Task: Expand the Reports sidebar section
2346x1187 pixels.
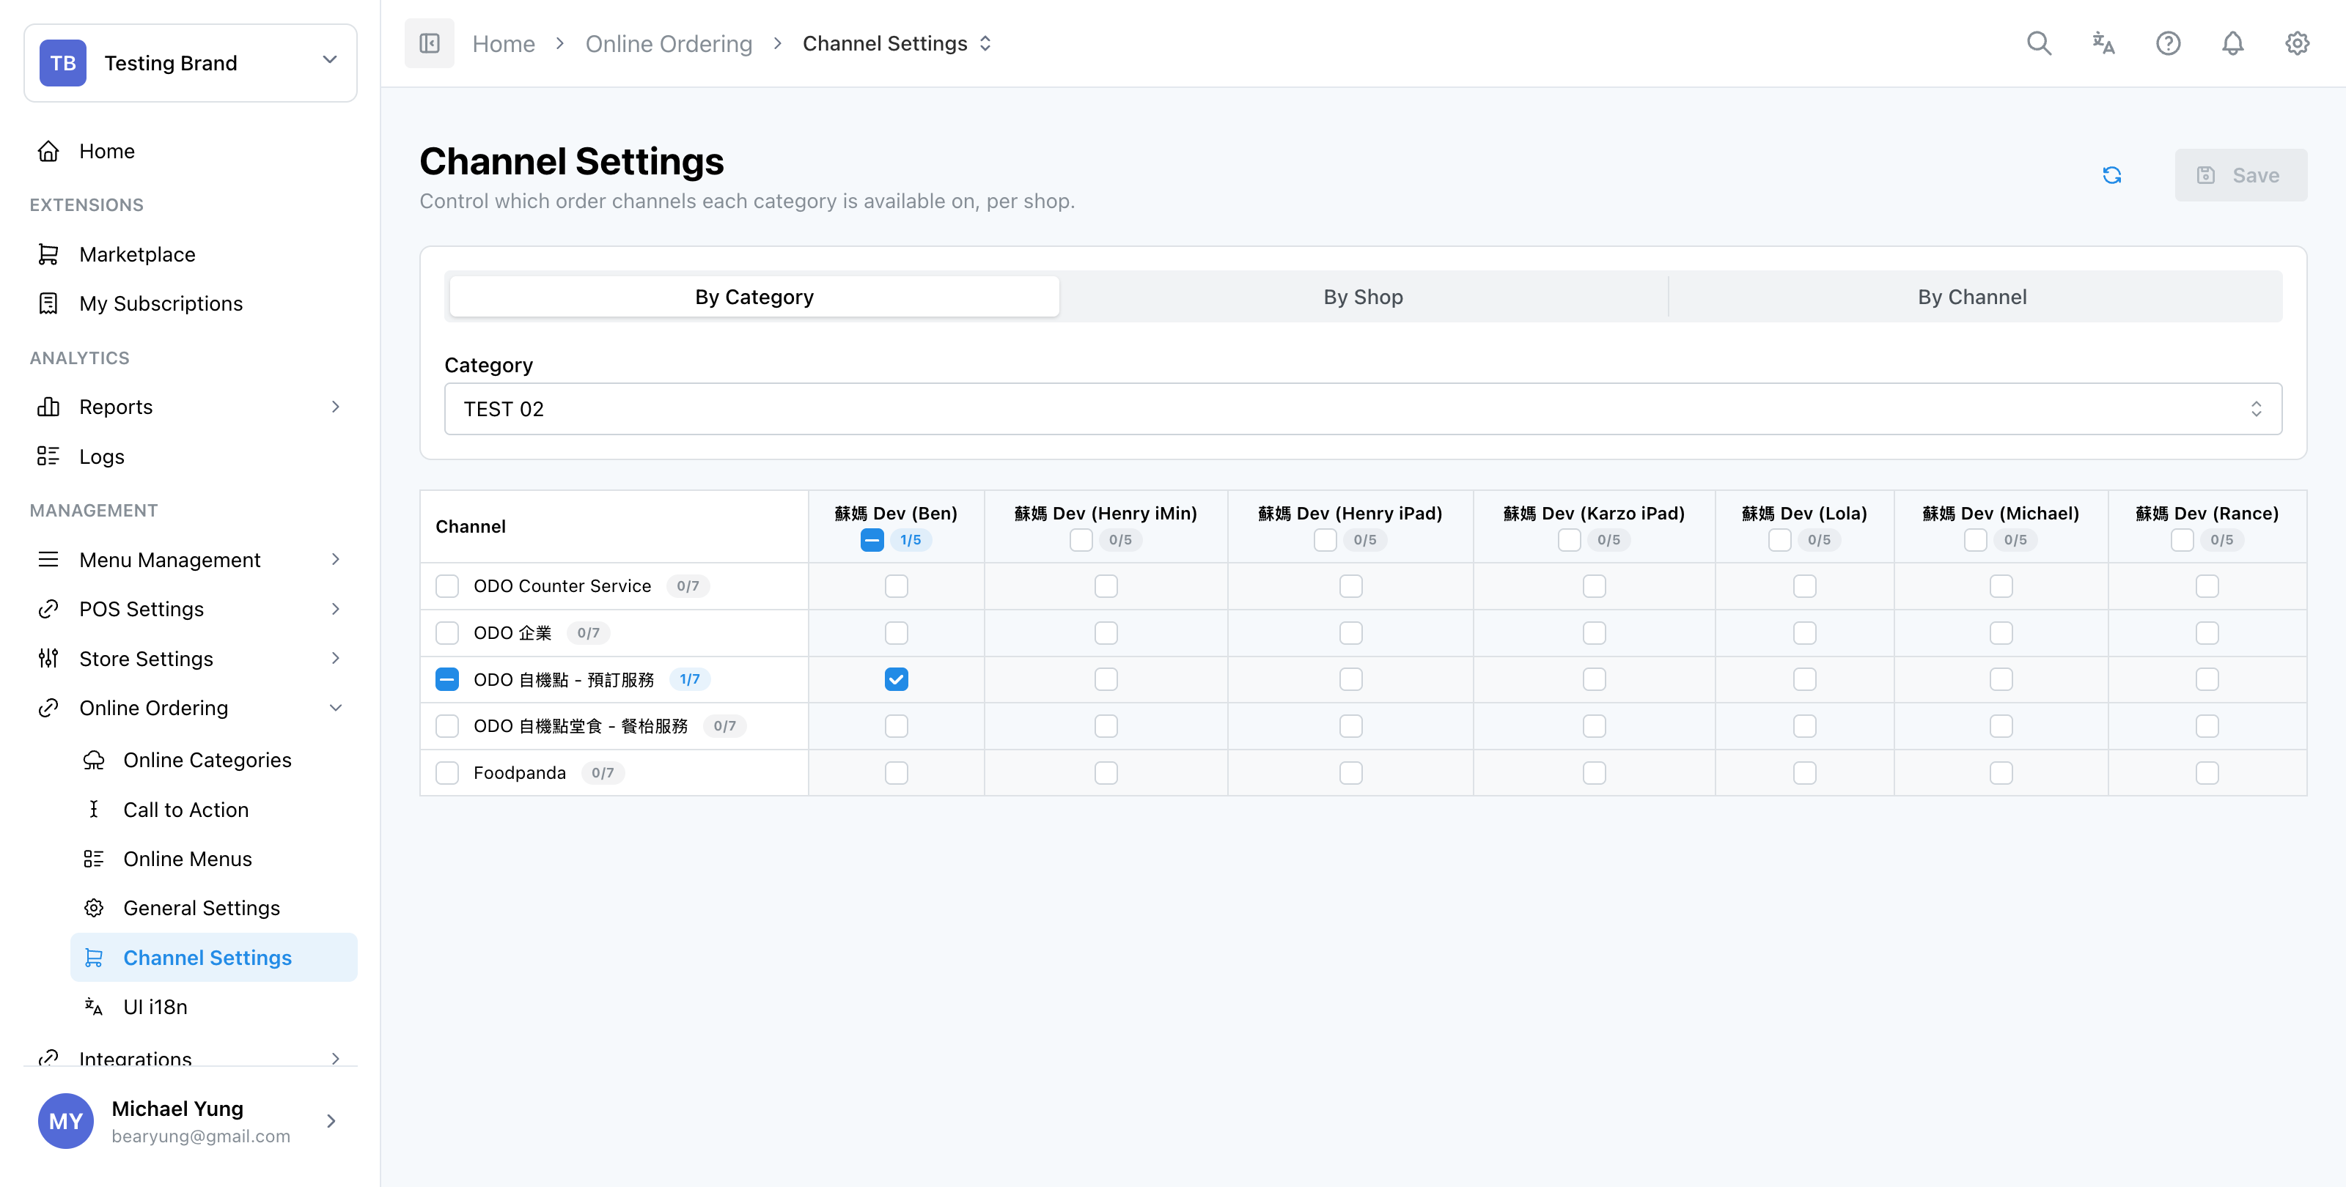Action: click(x=117, y=407)
